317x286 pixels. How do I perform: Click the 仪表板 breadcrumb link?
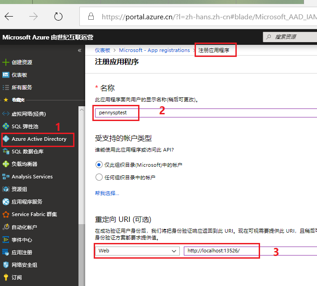102,50
